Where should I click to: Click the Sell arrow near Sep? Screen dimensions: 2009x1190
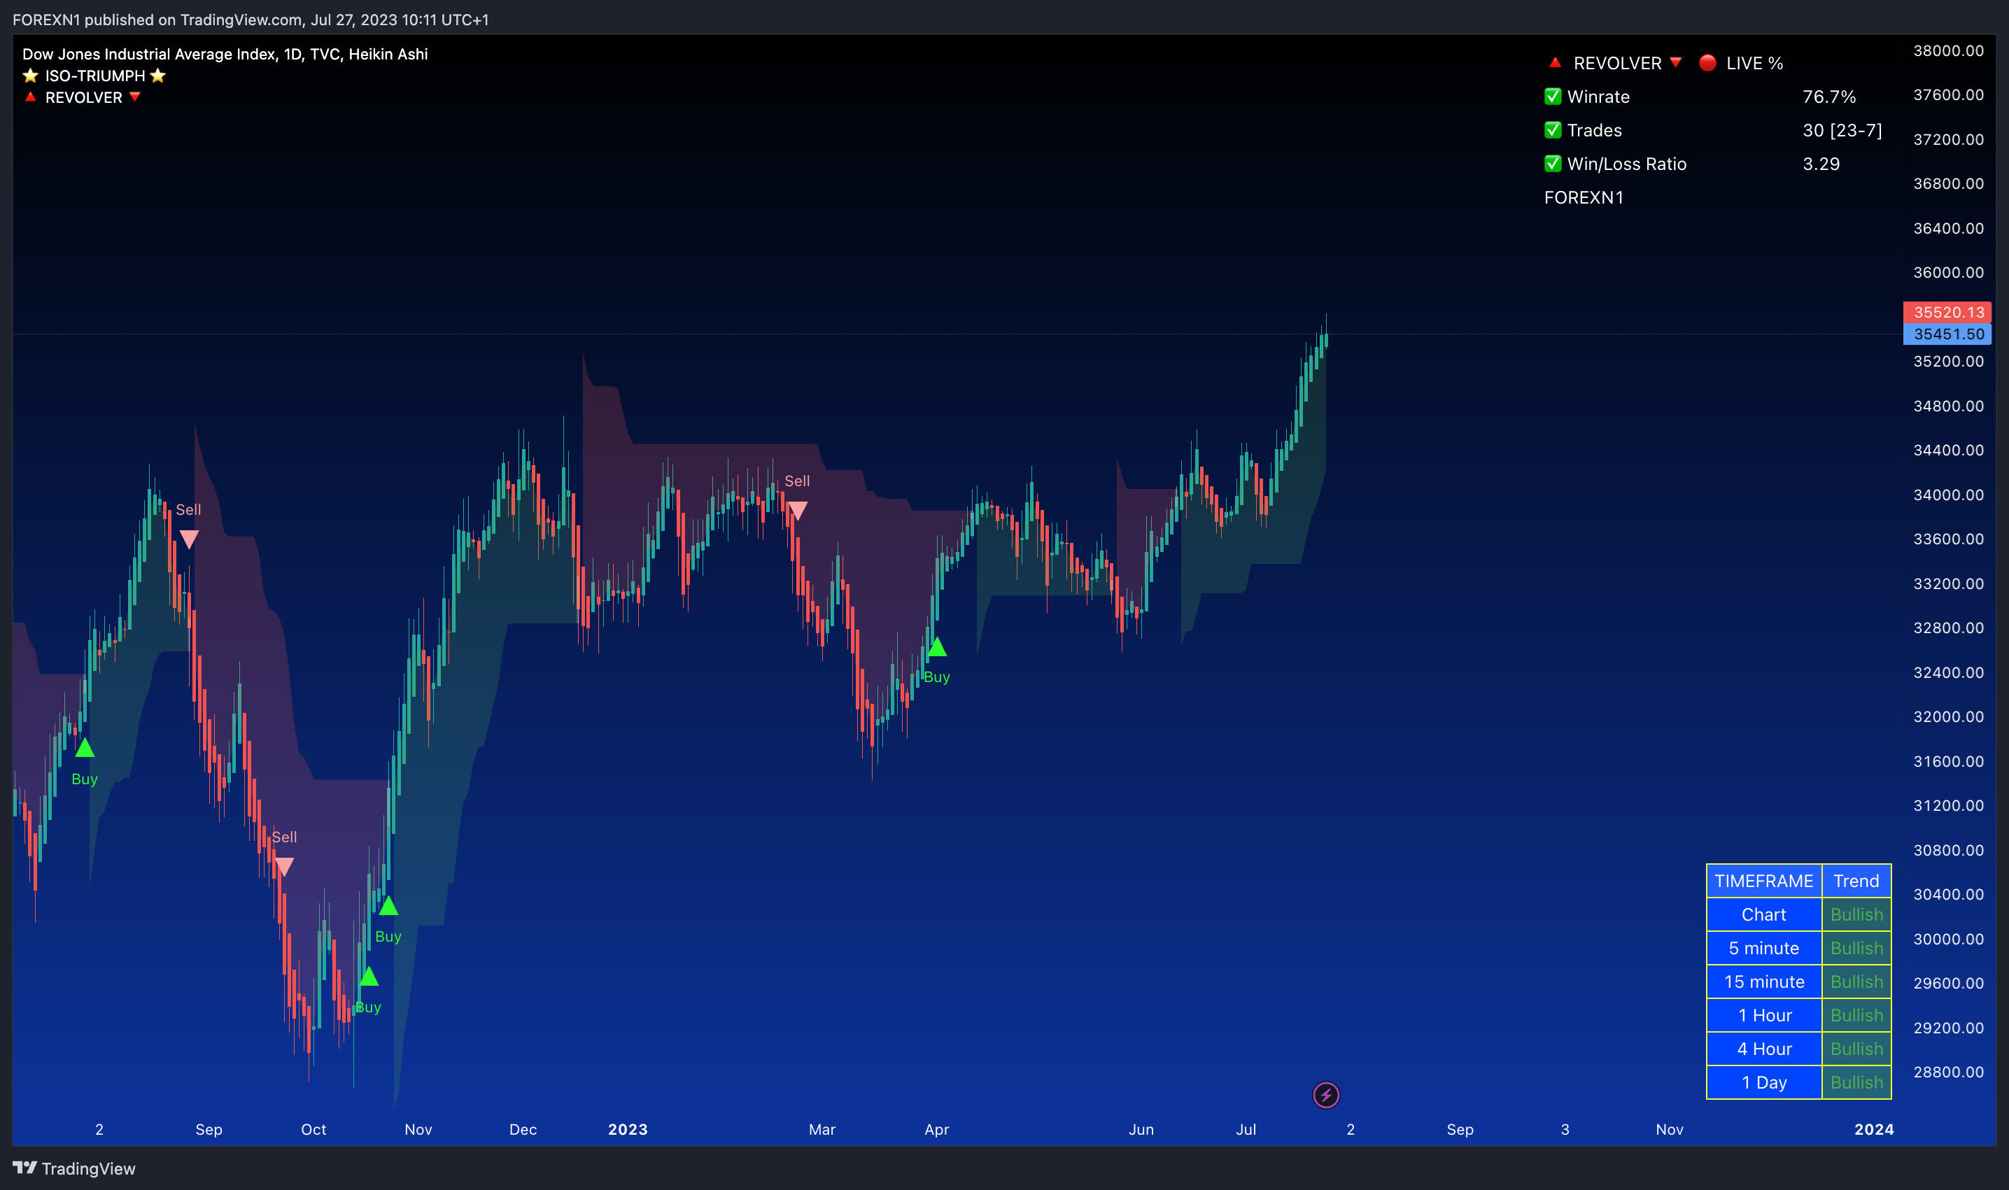point(188,539)
